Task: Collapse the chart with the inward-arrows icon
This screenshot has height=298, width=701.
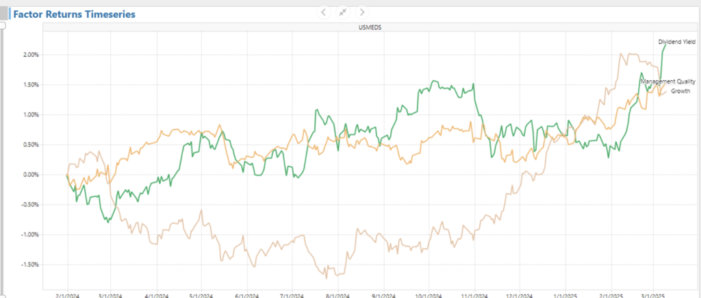Action: pyautogui.click(x=343, y=12)
